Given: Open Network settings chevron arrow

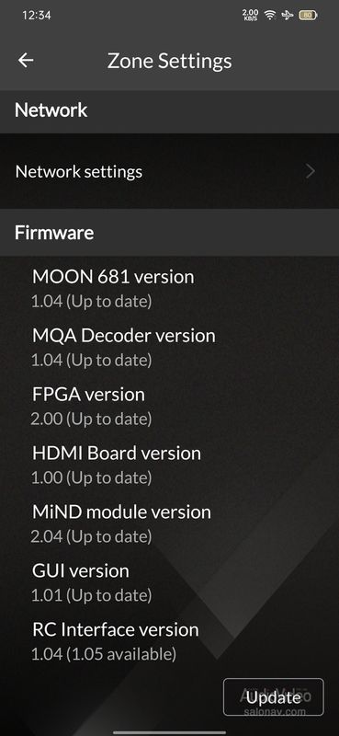Looking at the screenshot, I should point(310,172).
